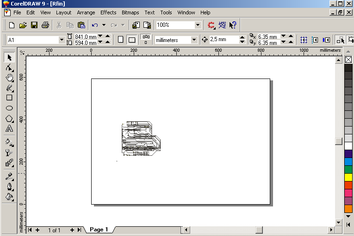The height and width of the screenshot is (236, 354).
Task: Select the Pan hand tool
Action: click(9, 78)
